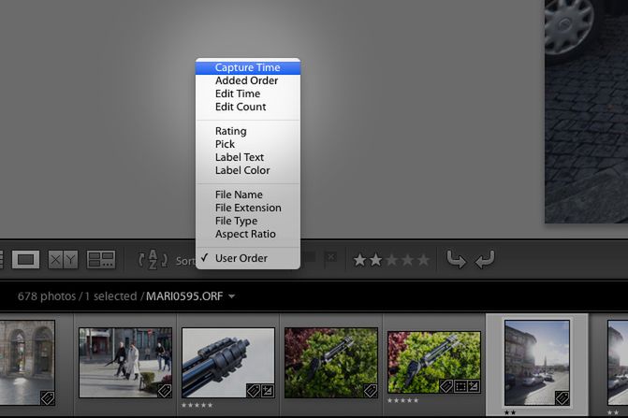Click the selected sunny street thumbnail

[x=537, y=363]
